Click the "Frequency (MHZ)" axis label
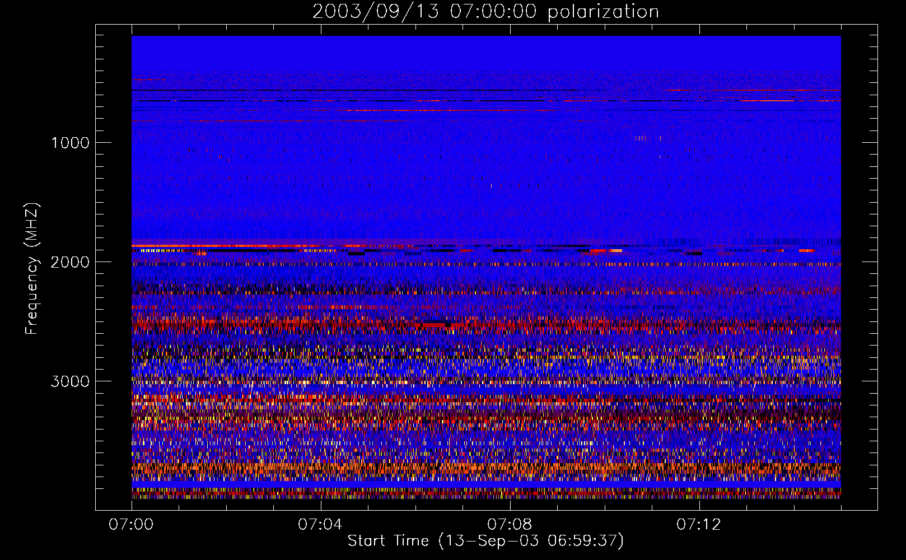The image size is (906, 560). tap(32, 269)
